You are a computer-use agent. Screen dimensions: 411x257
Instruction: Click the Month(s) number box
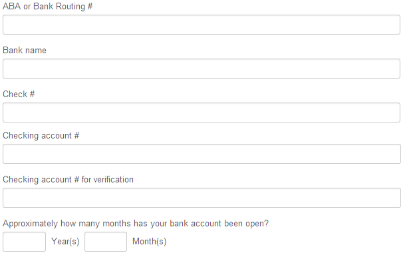tap(106, 242)
